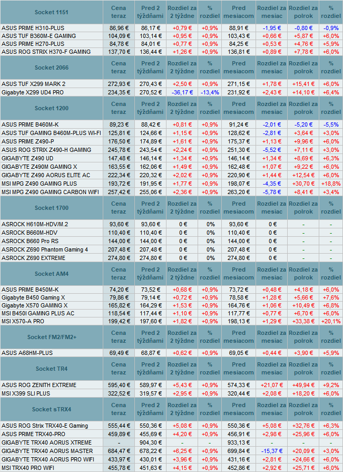343x472 pixels.
Task: Click GIGABYTE Z490M GAMING X name
Action: tap(39, 167)
